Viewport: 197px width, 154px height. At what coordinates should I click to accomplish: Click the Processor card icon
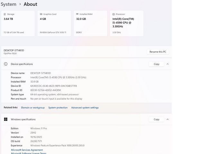[113, 14]
